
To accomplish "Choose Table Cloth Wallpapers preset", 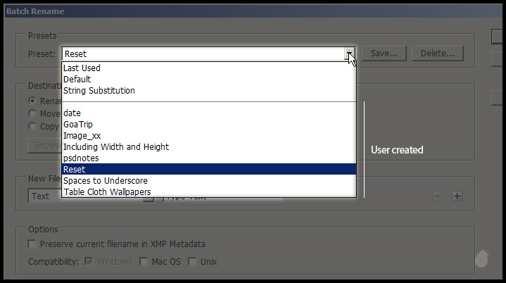I will pyautogui.click(x=107, y=191).
